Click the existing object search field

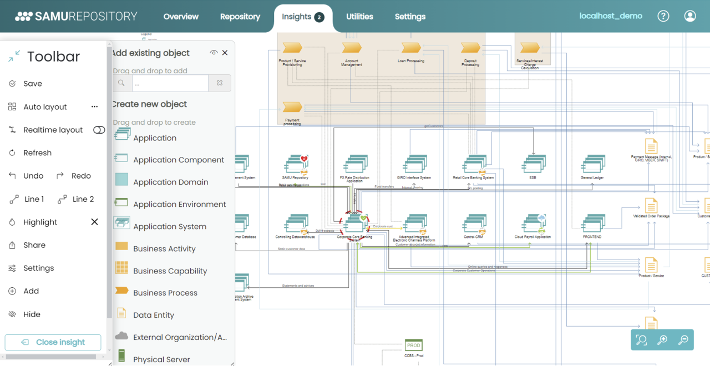[170, 83]
